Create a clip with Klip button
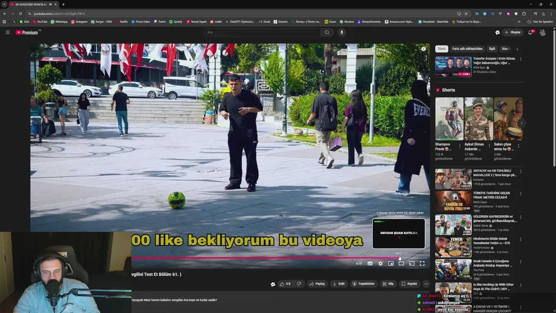This screenshot has width=556, height=313. click(388, 284)
